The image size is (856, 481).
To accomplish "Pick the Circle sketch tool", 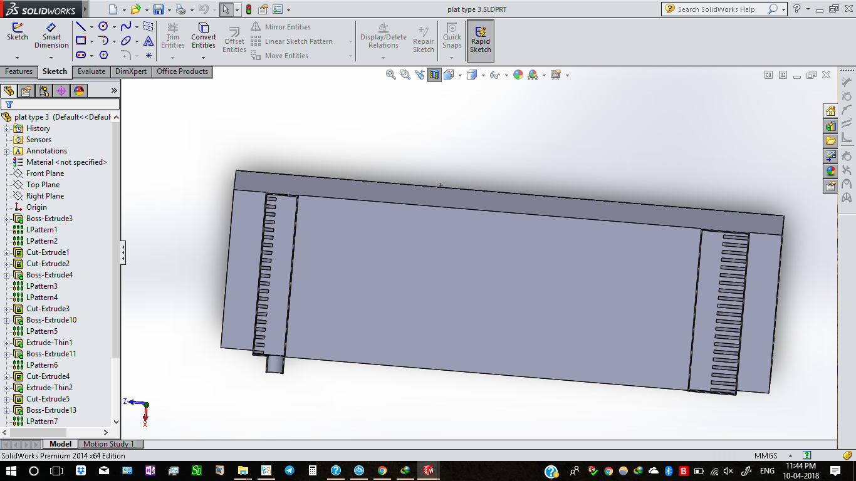I will 103,26.
